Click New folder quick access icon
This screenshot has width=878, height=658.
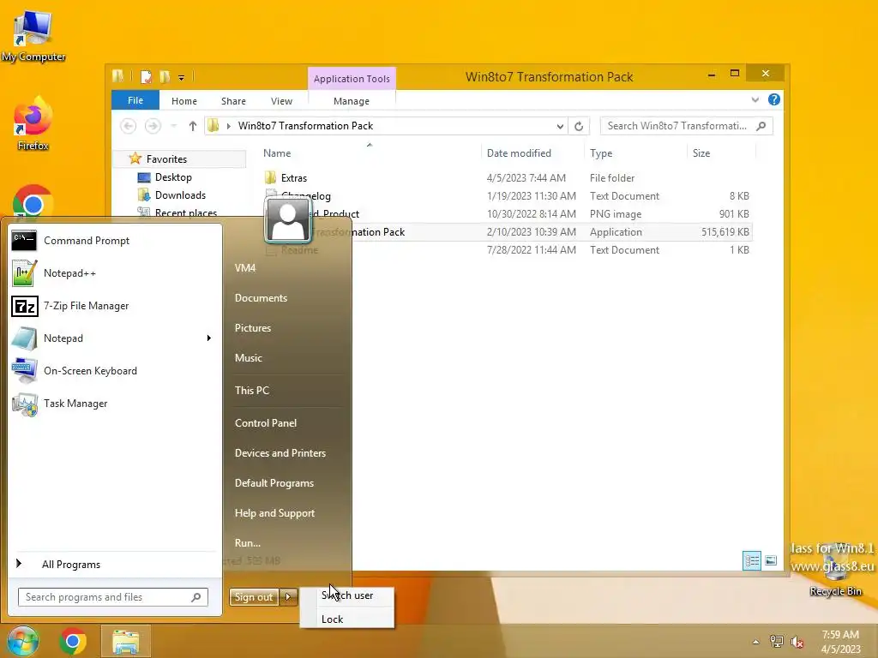(165, 76)
